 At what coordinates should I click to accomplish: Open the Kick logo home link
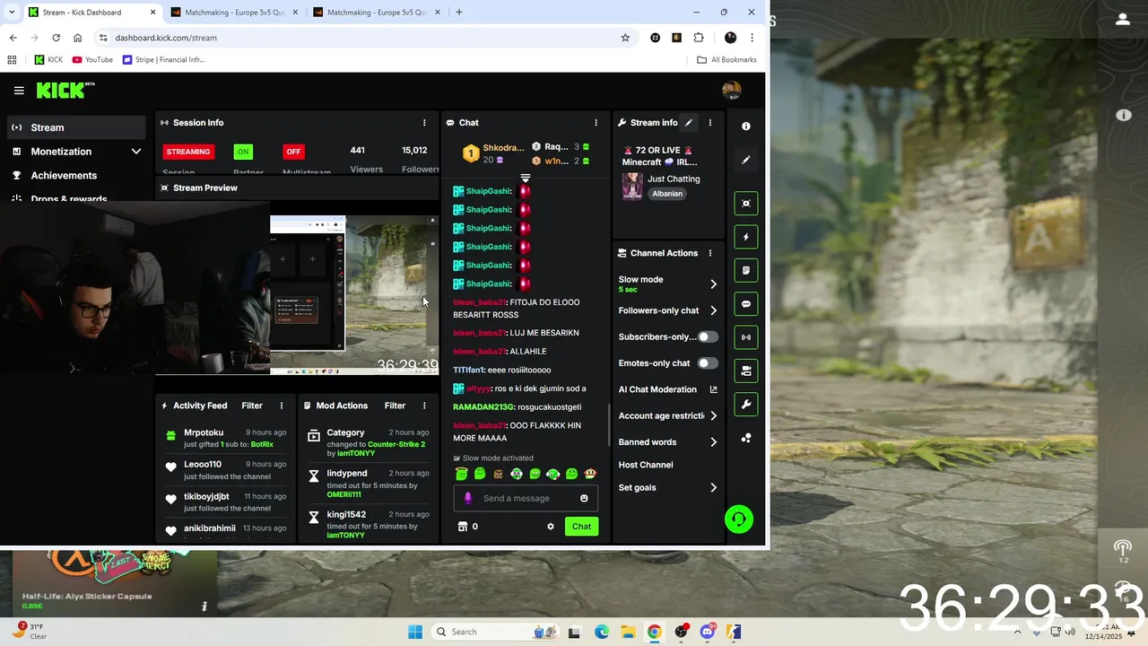click(x=65, y=90)
